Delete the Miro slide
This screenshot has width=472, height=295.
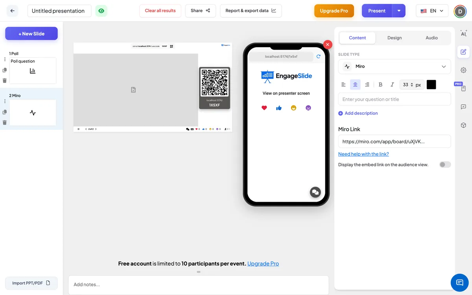pos(5,122)
